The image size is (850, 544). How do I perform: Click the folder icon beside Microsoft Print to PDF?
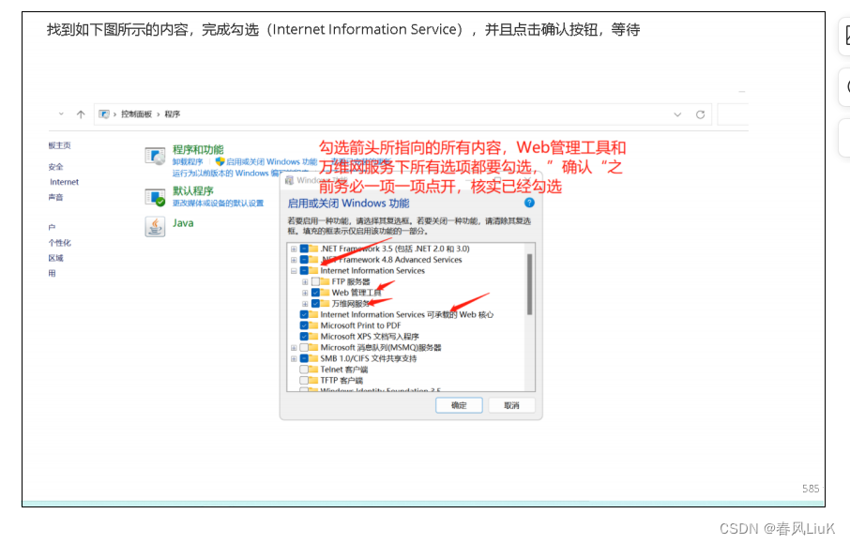[313, 325]
